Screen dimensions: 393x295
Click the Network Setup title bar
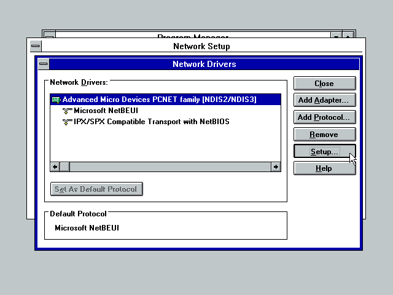coord(202,46)
